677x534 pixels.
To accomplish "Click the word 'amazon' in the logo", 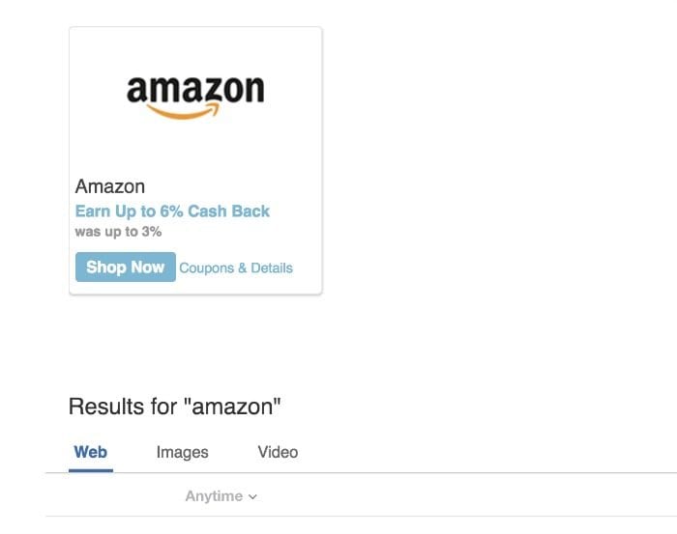I will [195, 89].
